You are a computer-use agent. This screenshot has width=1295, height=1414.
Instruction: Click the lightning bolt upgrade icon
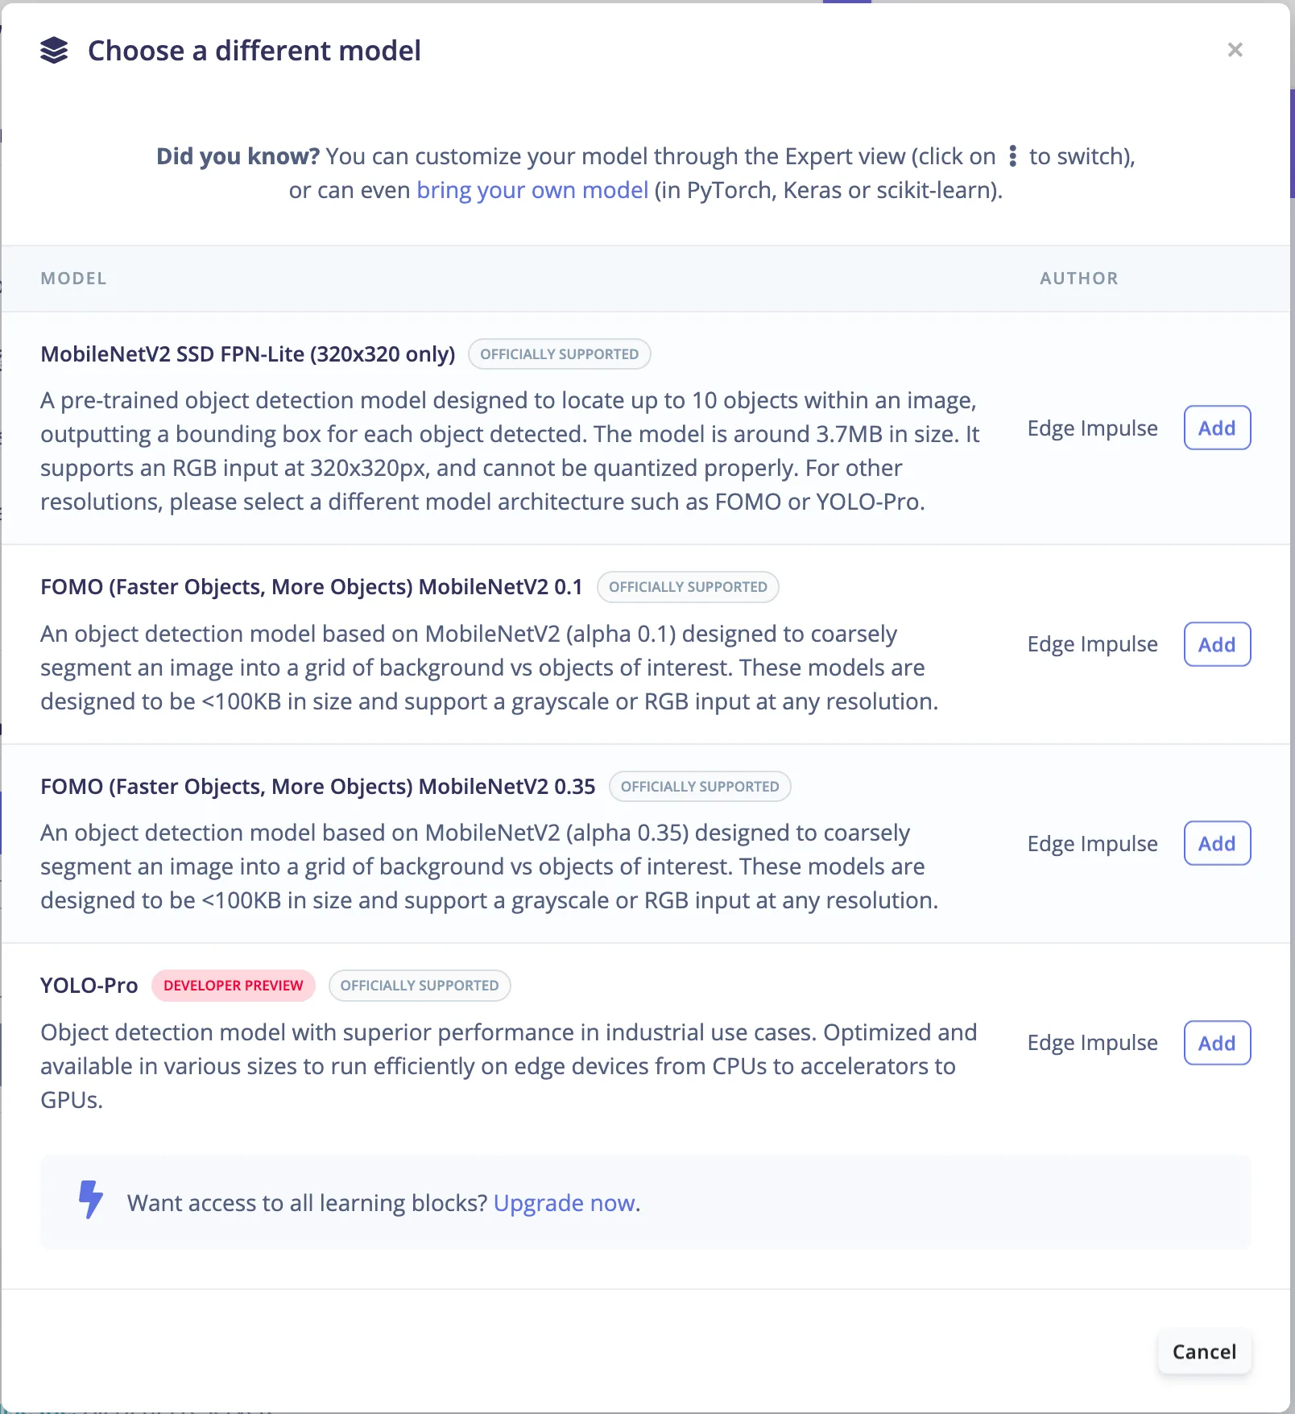click(90, 1200)
